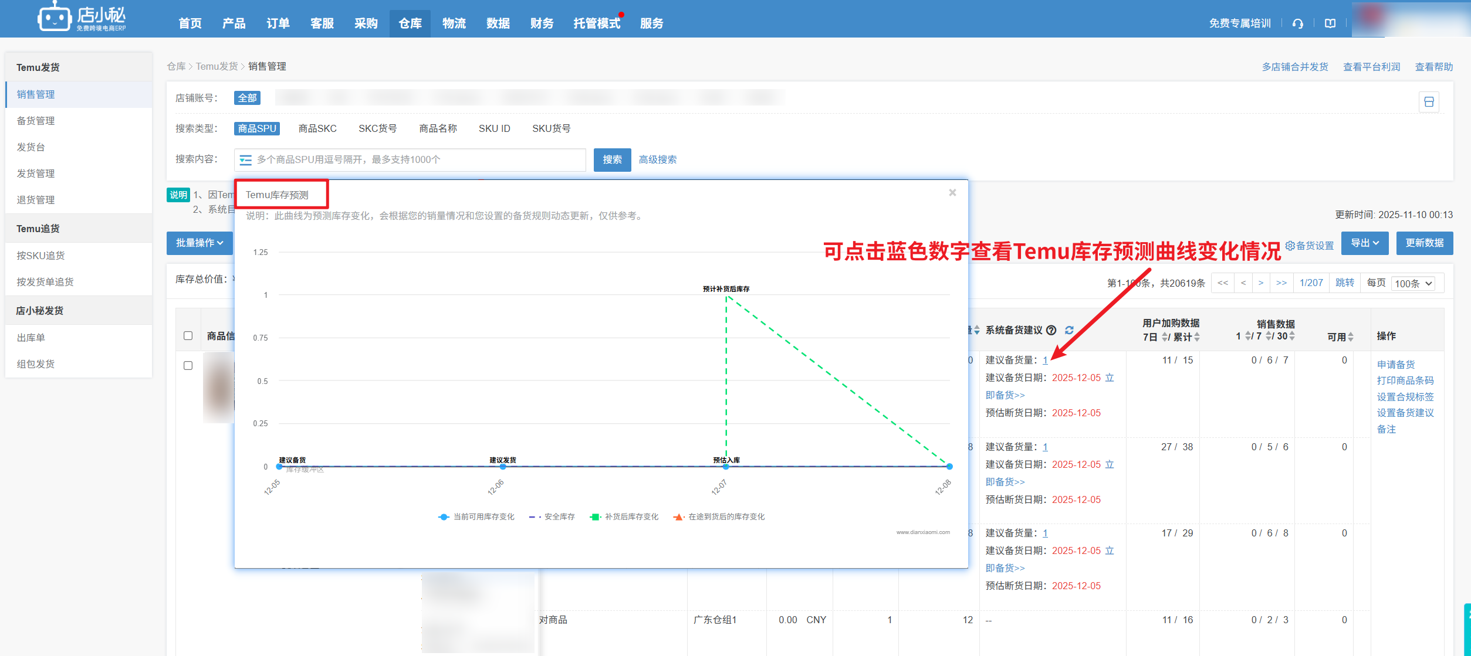Expand the 批量操作 dropdown
1471x656 pixels.
199,243
